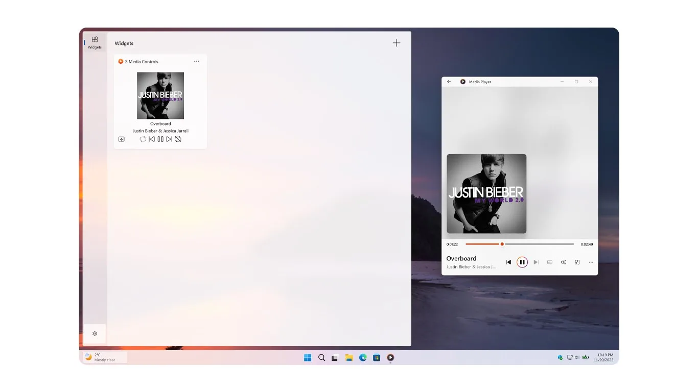
Task: Click Next track button in Media Player
Action: (536, 262)
